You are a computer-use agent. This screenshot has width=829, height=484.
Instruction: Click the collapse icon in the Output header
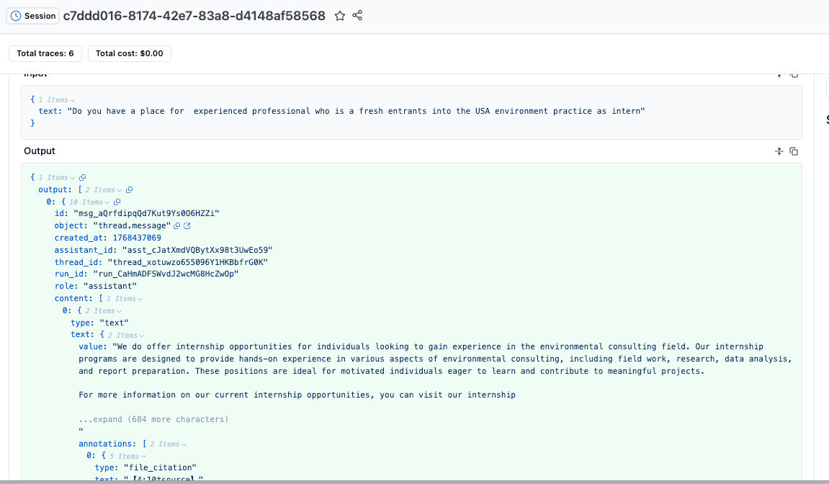(x=779, y=151)
